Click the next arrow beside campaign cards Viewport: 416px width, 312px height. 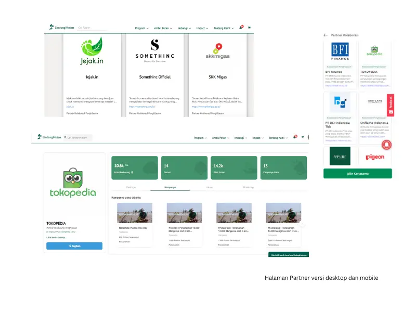pos(302,224)
